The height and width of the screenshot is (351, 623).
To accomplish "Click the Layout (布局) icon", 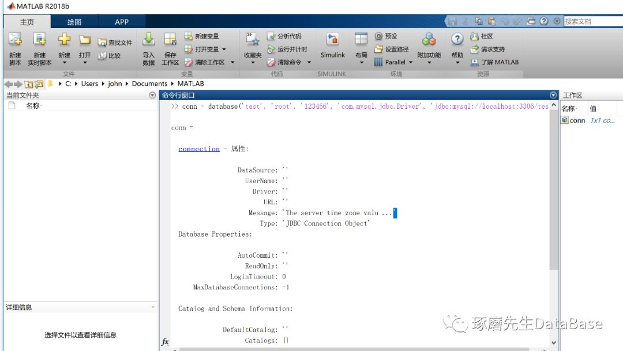I will (361, 39).
